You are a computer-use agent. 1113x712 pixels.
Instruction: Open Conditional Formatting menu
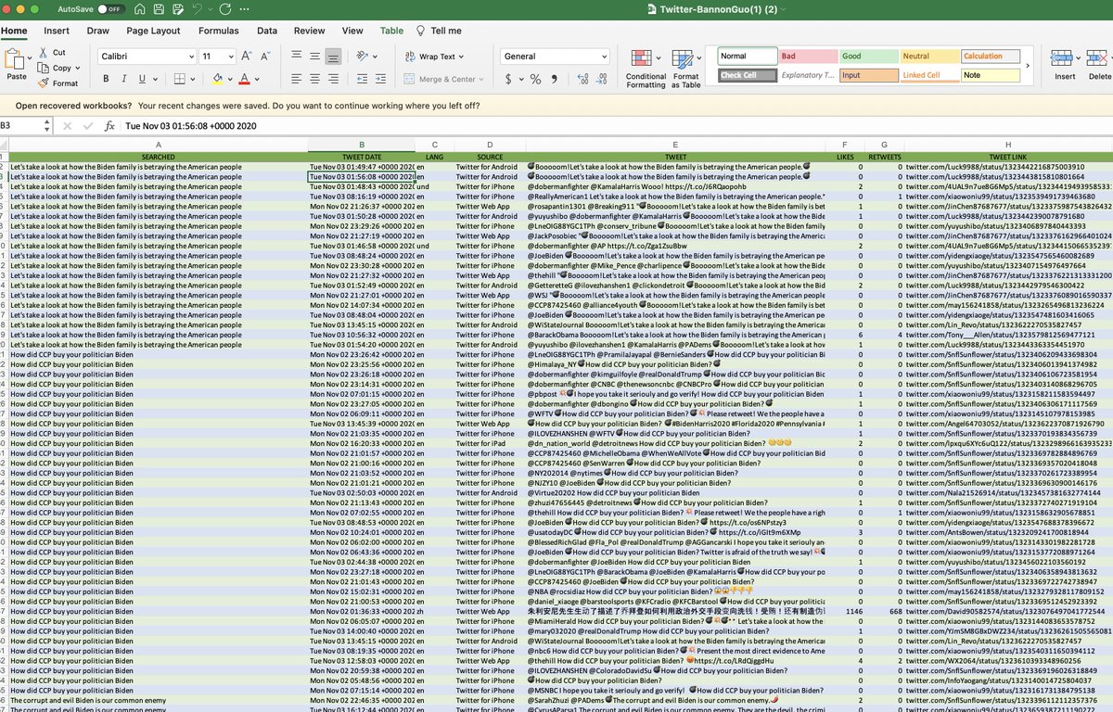(646, 66)
